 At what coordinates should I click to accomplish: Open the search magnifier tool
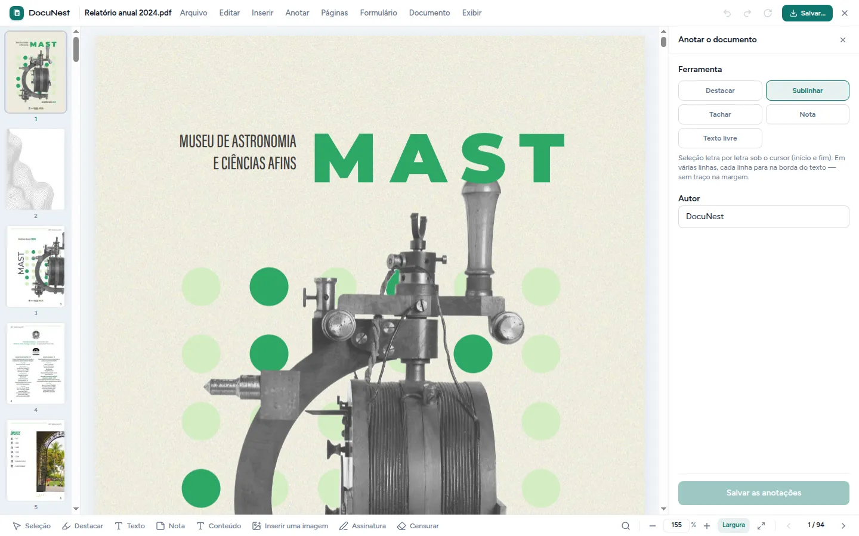[626, 526]
